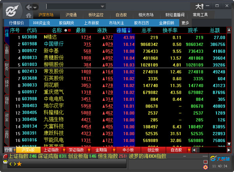
Task: Open the 相关市场 tab
Action: pyautogui.click(x=146, y=15)
